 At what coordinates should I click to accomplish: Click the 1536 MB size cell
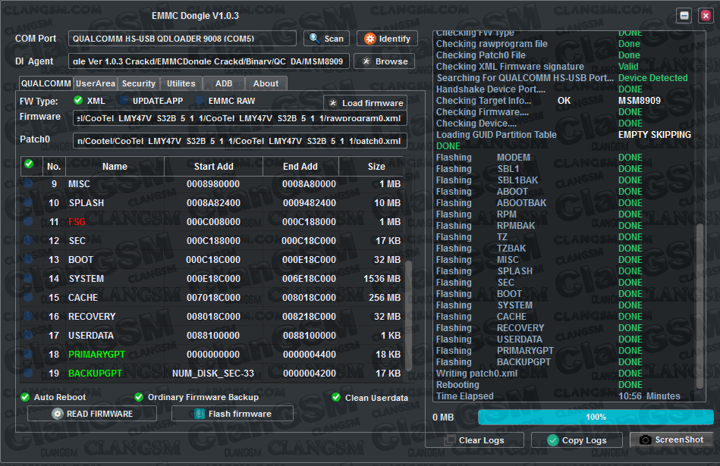382,278
